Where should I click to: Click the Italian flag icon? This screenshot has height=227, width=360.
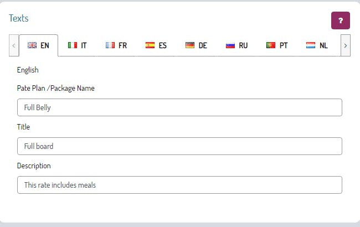[x=72, y=45]
